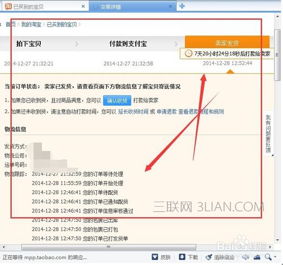Click horizontal scrollbar right arrow
This screenshot has width=283, height=265.
270,247
